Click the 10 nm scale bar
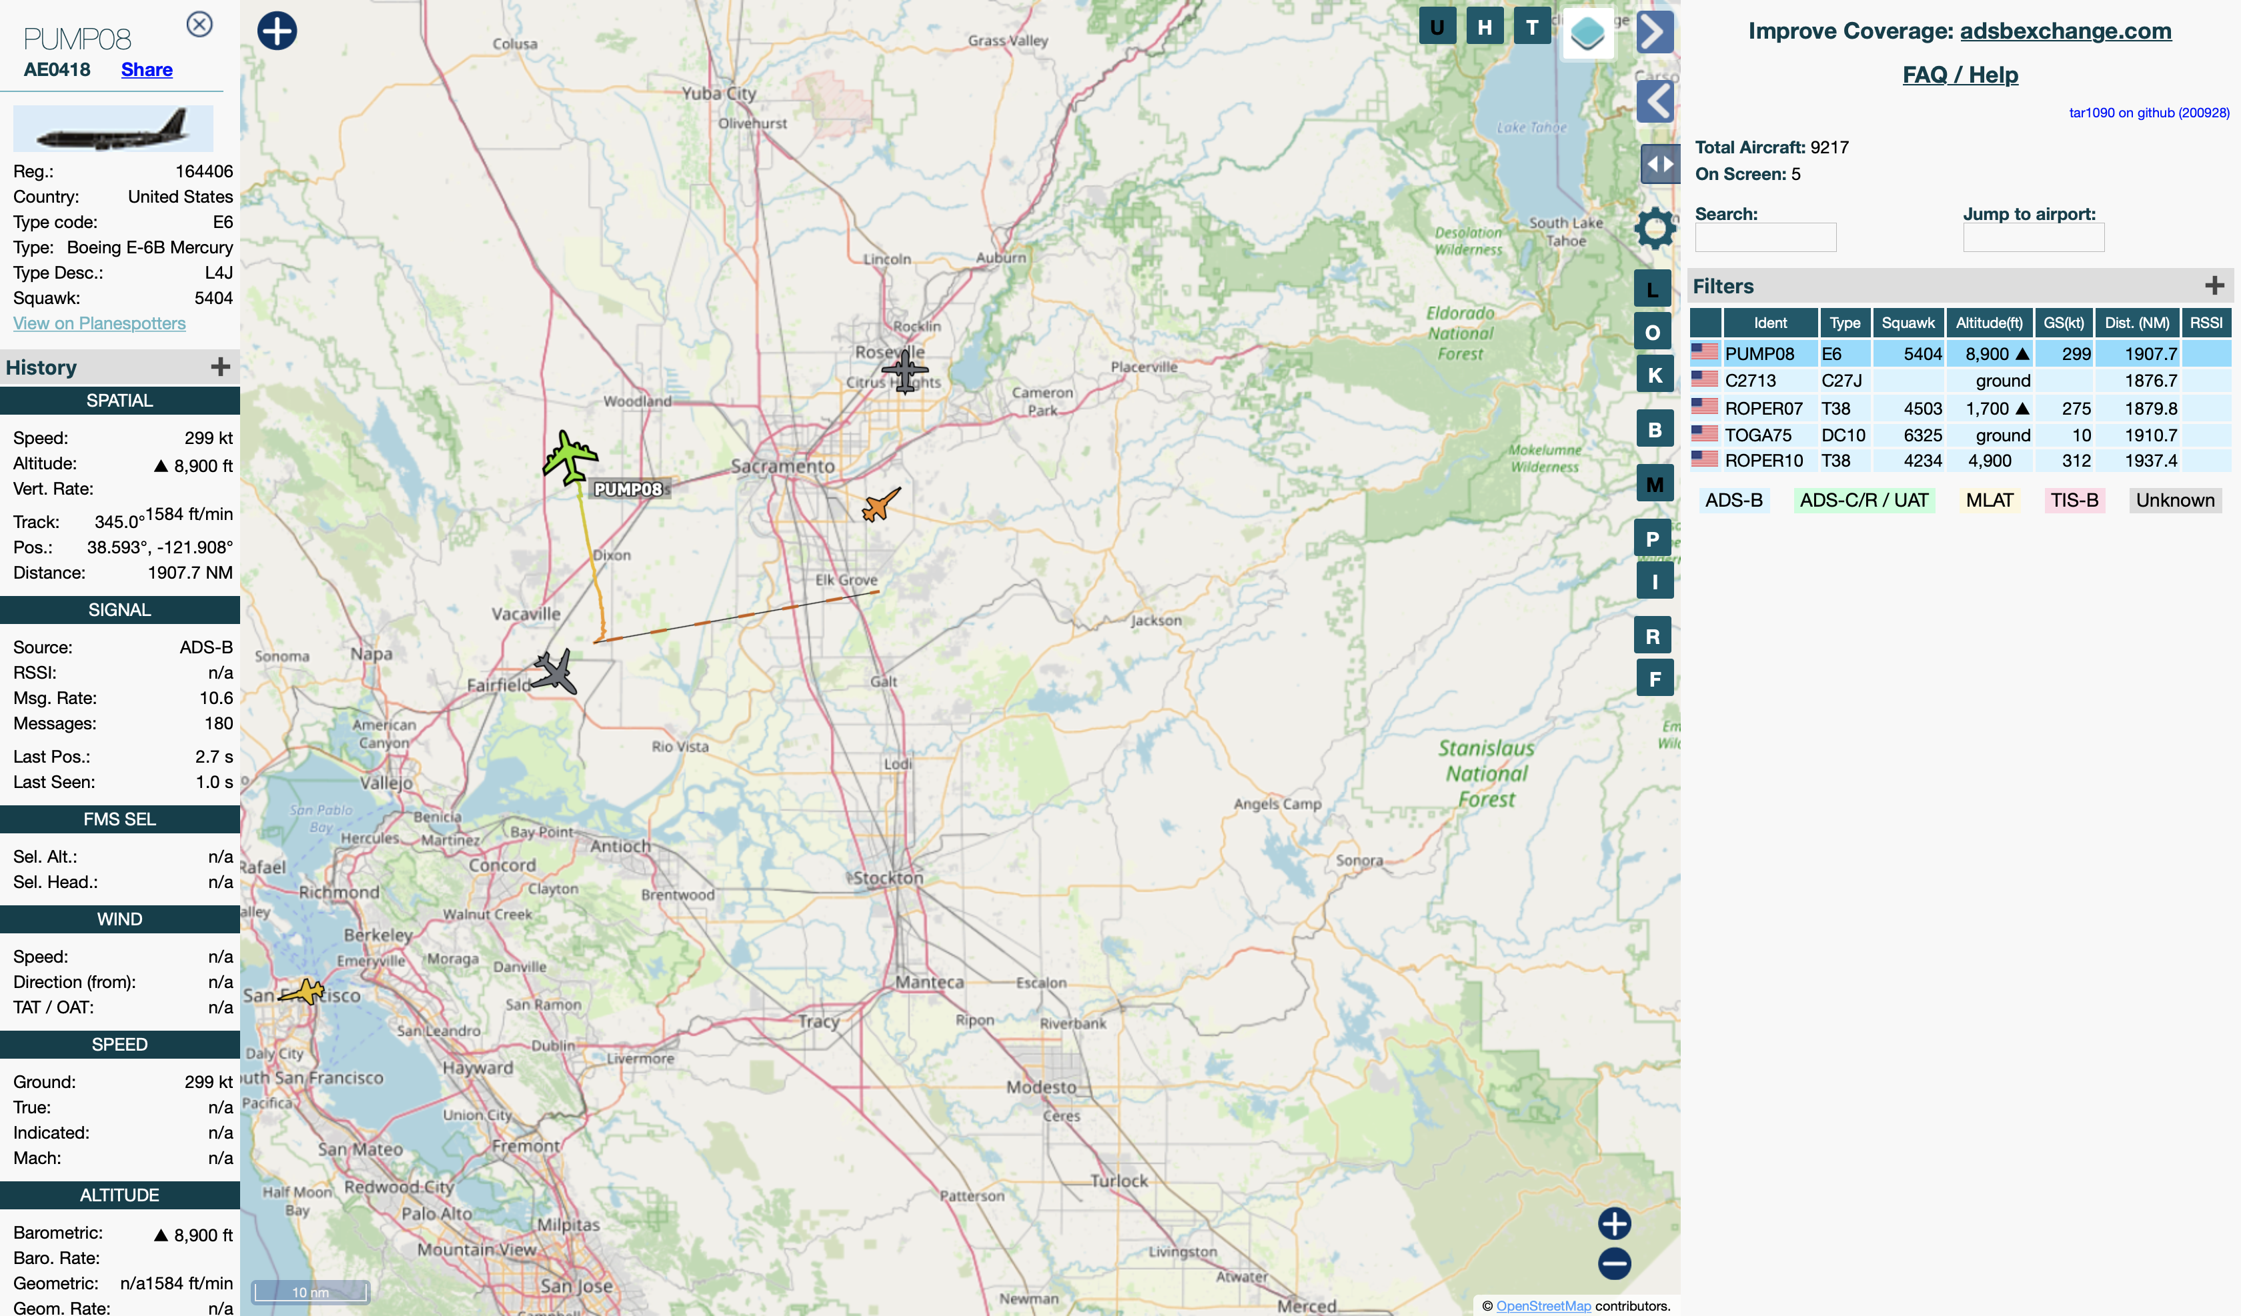 tap(310, 1292)
